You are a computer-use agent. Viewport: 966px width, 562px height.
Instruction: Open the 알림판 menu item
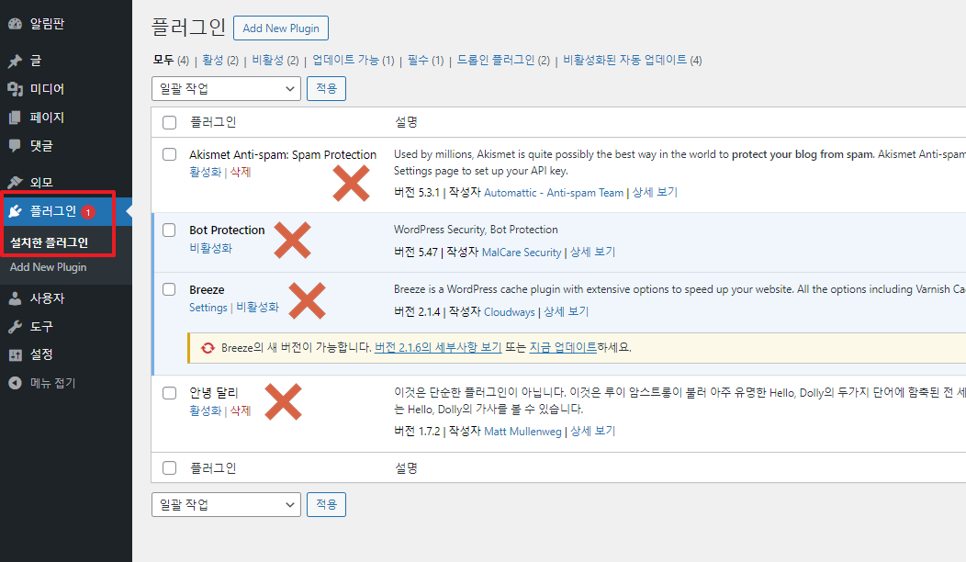pyautogui.click(x=48, y=24)
